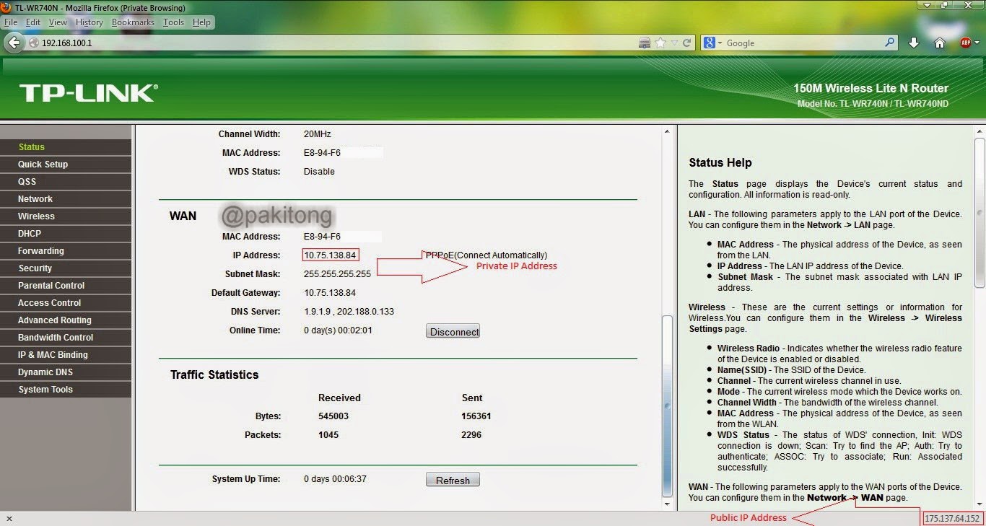The height and width of the screenshot is (526, 986).
Task: Click the received bytes value 545003
Action: pos(333,416)
